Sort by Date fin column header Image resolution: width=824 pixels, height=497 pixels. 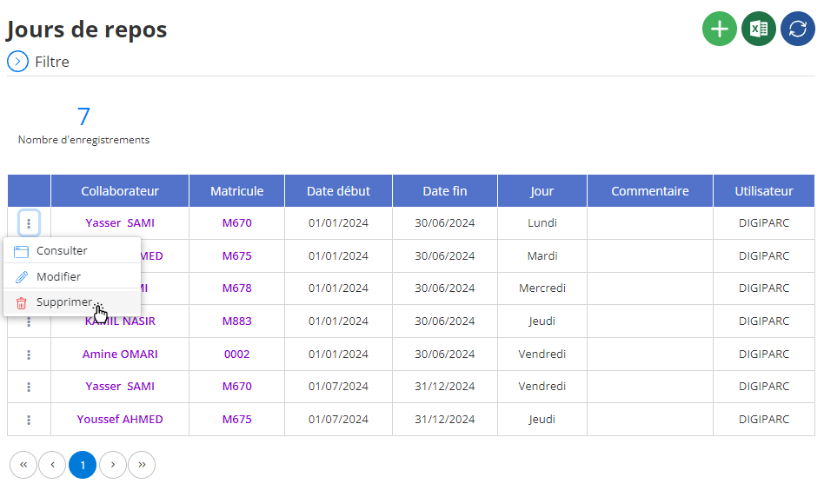[x=444, y=191]
